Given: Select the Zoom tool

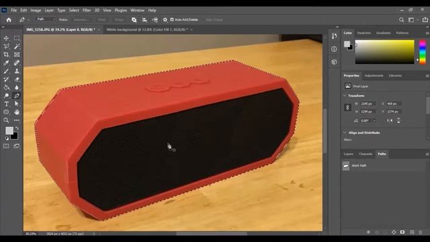Looking at the screenshot, I should click(x=6, y=120).
